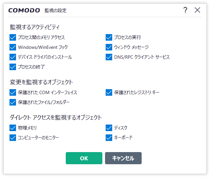
Task: Open the help question mark icon
Action: (185, 10)
